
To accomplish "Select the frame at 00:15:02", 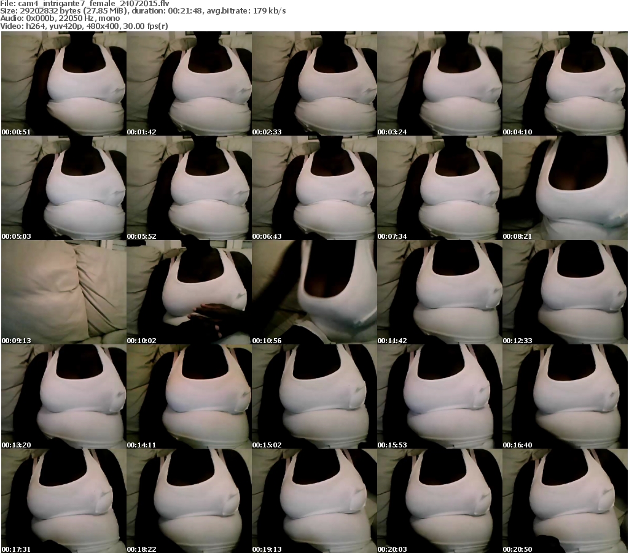I will [314, 396].
